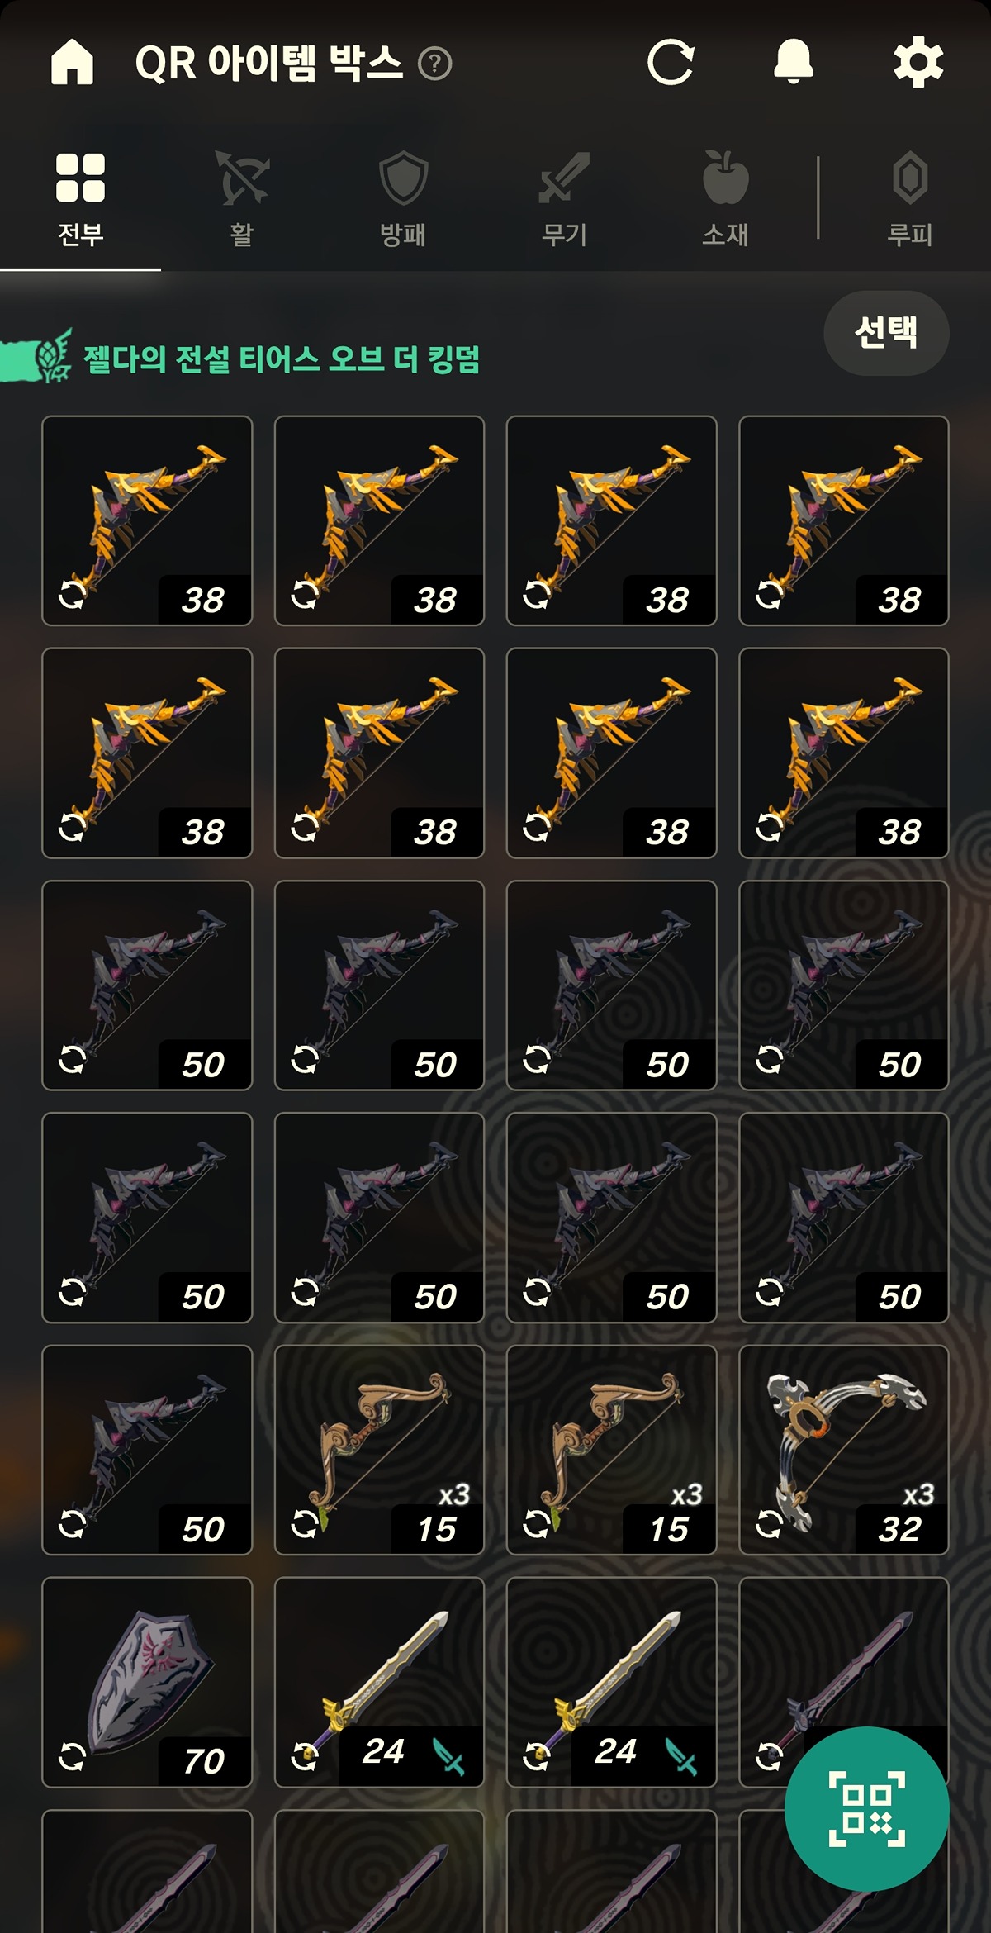Select first dark bow rated 50
This screenshot has height=1933, width=991.
(x=147, y=985)
